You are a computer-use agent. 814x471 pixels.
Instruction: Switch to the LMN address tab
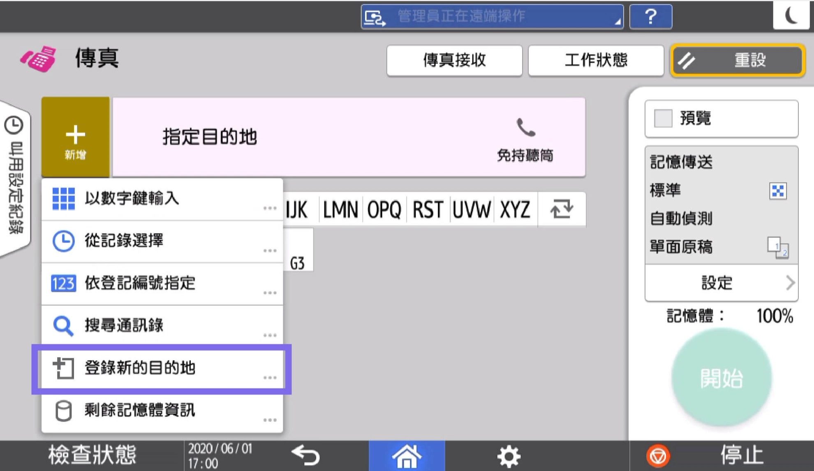click(340, 209)
